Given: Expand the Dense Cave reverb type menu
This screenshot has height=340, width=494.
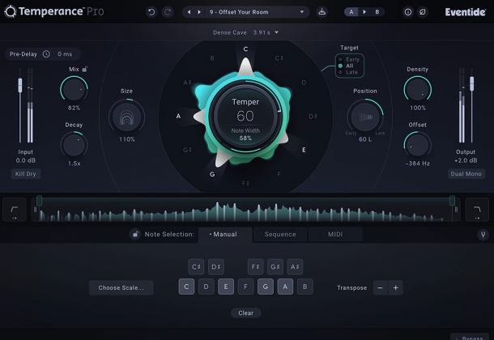Looking at the screenshot, I should (x=247, y=32).
